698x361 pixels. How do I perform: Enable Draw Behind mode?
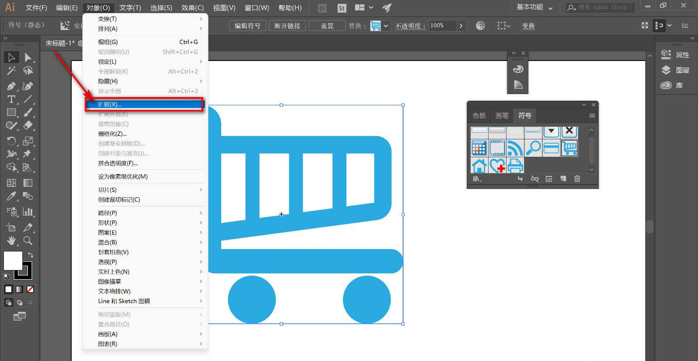coord(20,303)
